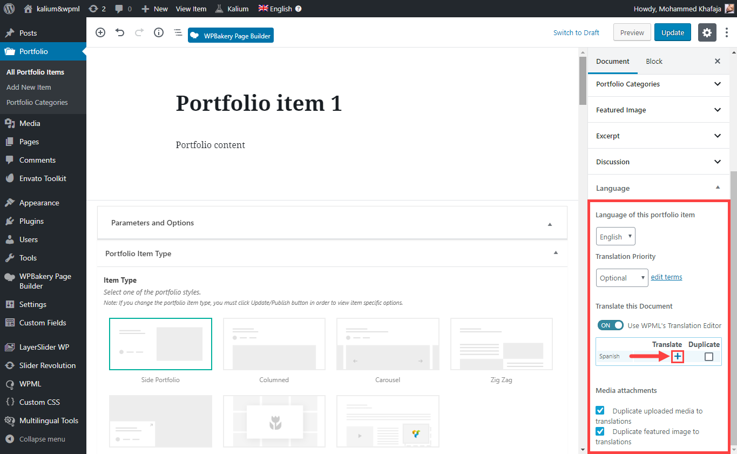Select the Columned item type
The image size is (737, 454).
[274, 344]
